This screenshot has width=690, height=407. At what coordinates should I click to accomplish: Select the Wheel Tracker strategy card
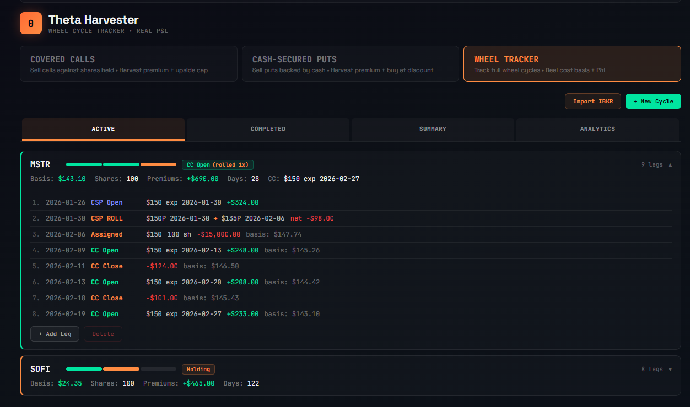click(572, 63)
